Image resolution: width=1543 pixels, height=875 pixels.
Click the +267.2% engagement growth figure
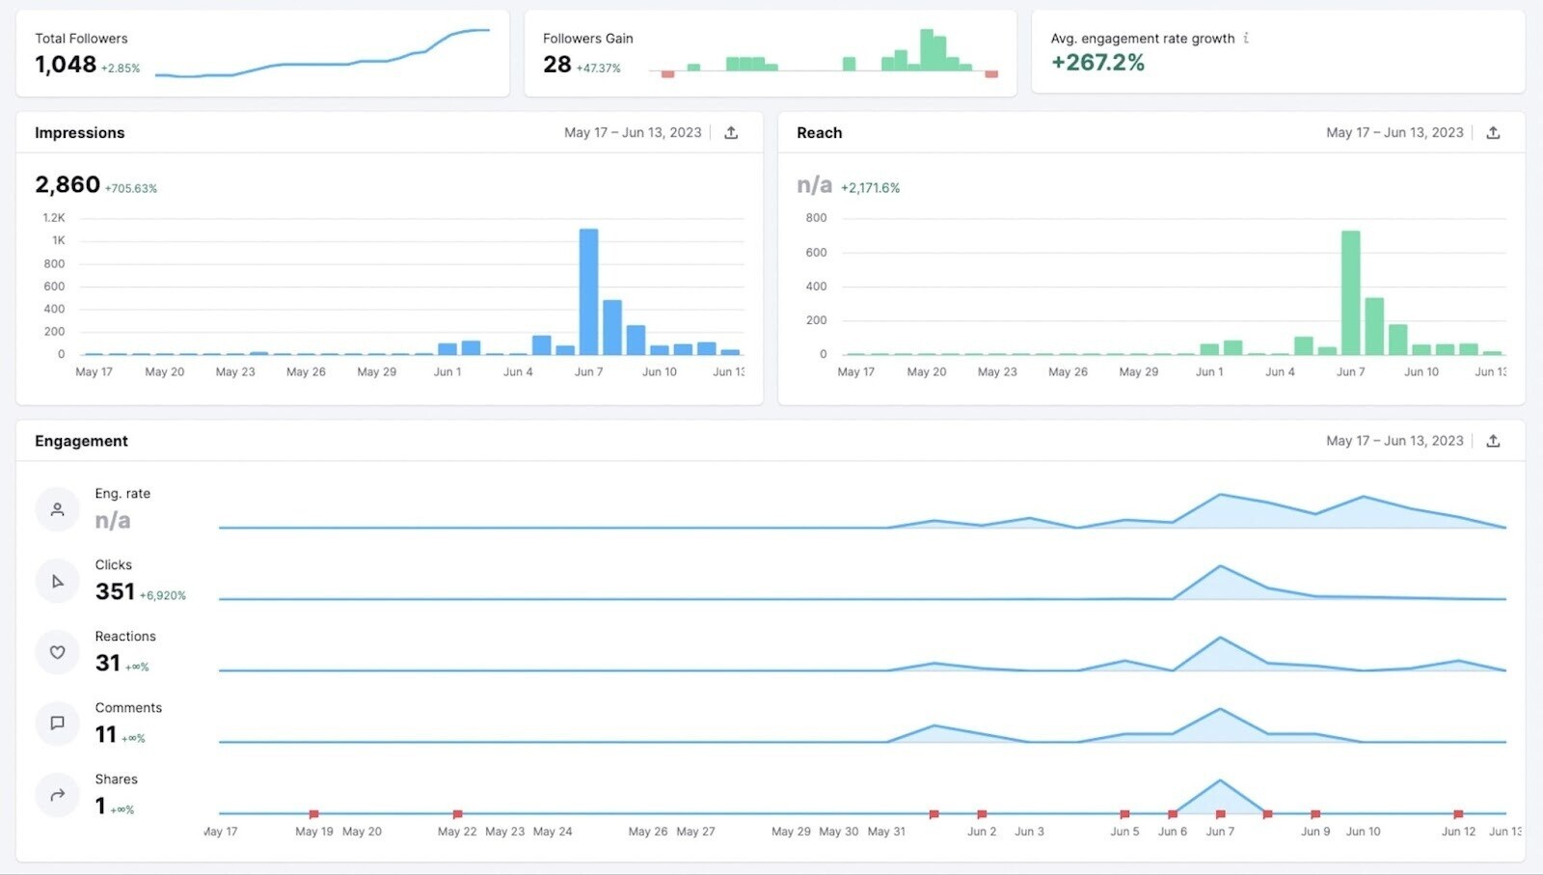point(1097,63)
